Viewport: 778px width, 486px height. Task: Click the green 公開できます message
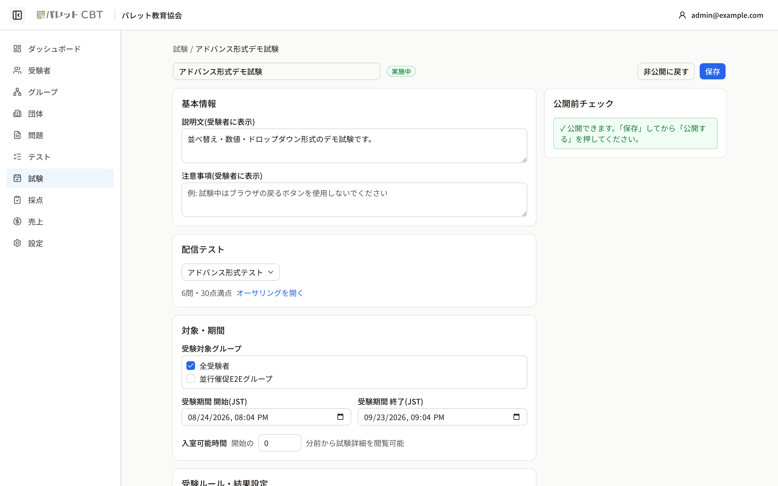(635, 133)
